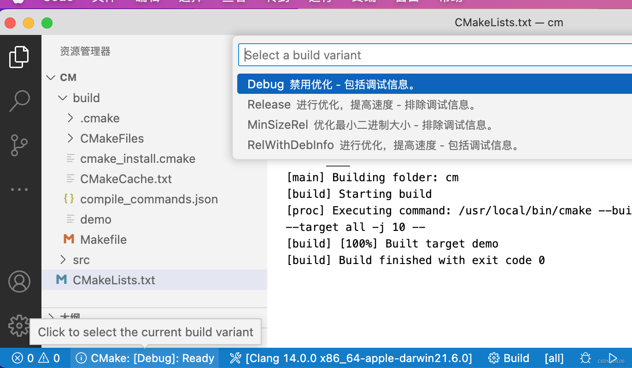Click the '--target all -j 10 --' output line
This screenshot has height=368, width=632.
356,227
